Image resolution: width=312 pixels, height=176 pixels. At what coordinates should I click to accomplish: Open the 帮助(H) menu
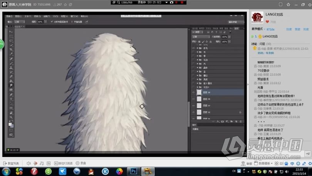pos(84,16)
